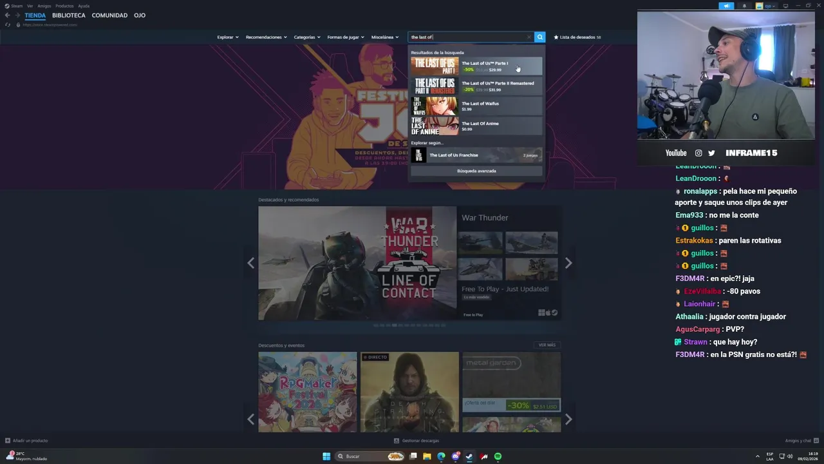
Task: Open Spotify from the taskbar
Action: click(x=498, y=456)
